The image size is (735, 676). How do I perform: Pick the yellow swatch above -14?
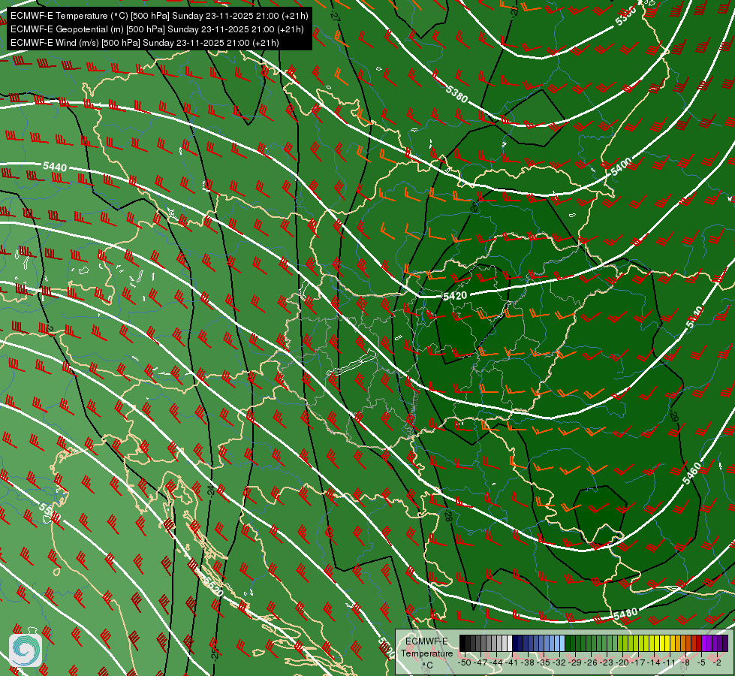click(x=658, y=643)
